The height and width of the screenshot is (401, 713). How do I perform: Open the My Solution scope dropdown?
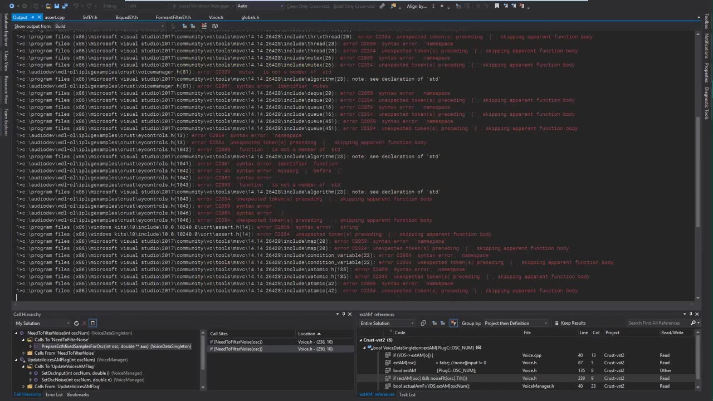click(43, 323)
